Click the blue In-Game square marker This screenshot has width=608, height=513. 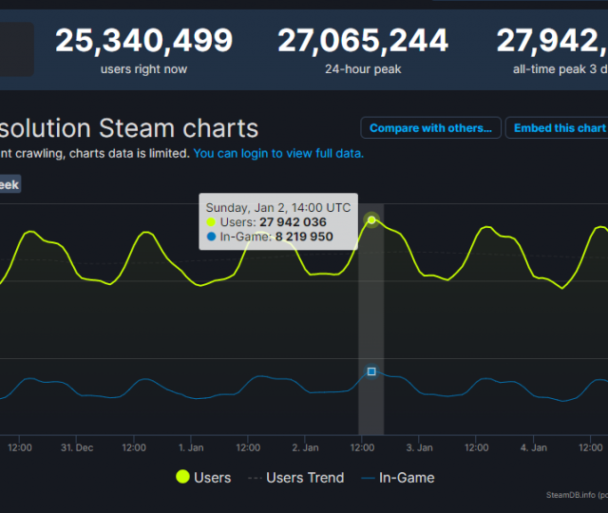point(371,371)
